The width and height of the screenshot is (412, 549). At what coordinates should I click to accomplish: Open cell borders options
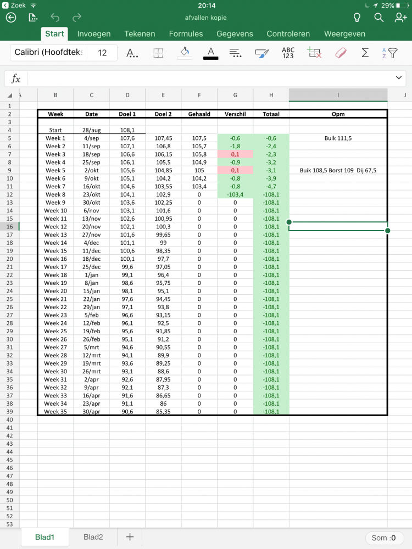coord(158,53)
